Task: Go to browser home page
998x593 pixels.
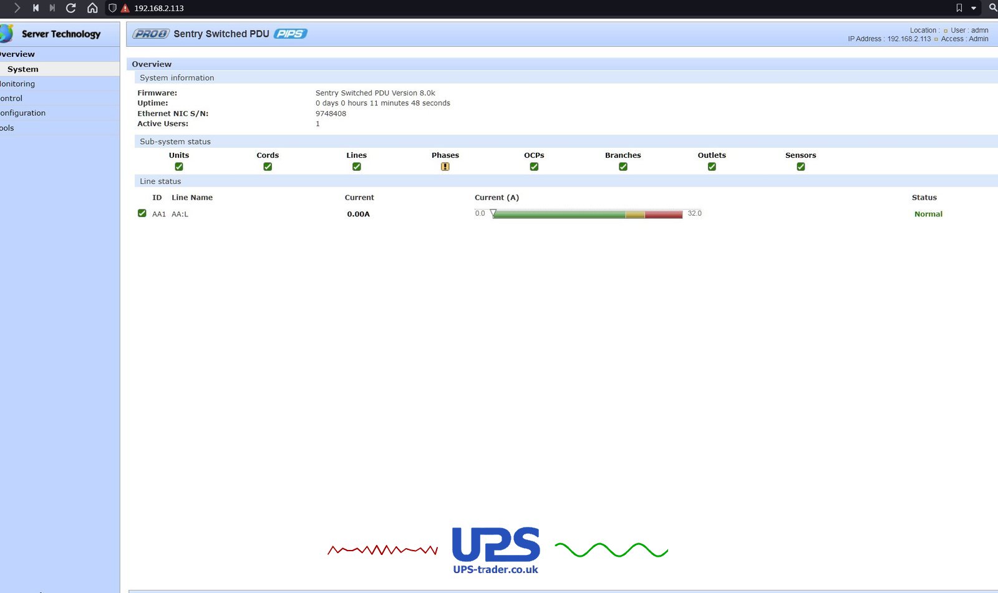Action: pos(92,8)
